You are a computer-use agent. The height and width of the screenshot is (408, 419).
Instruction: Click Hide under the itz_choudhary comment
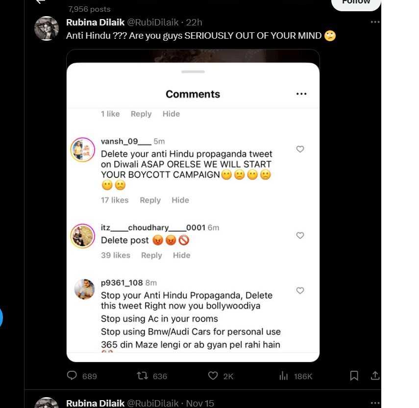[181, 255]
